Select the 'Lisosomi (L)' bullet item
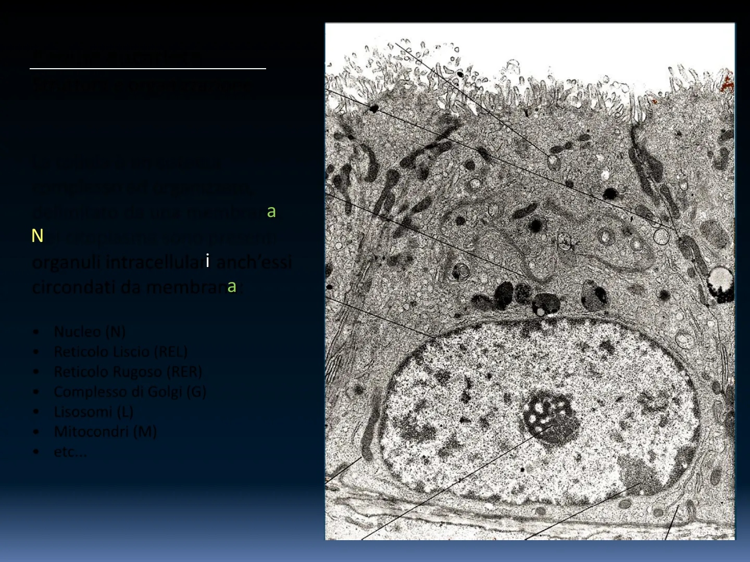 pos(94,412)
